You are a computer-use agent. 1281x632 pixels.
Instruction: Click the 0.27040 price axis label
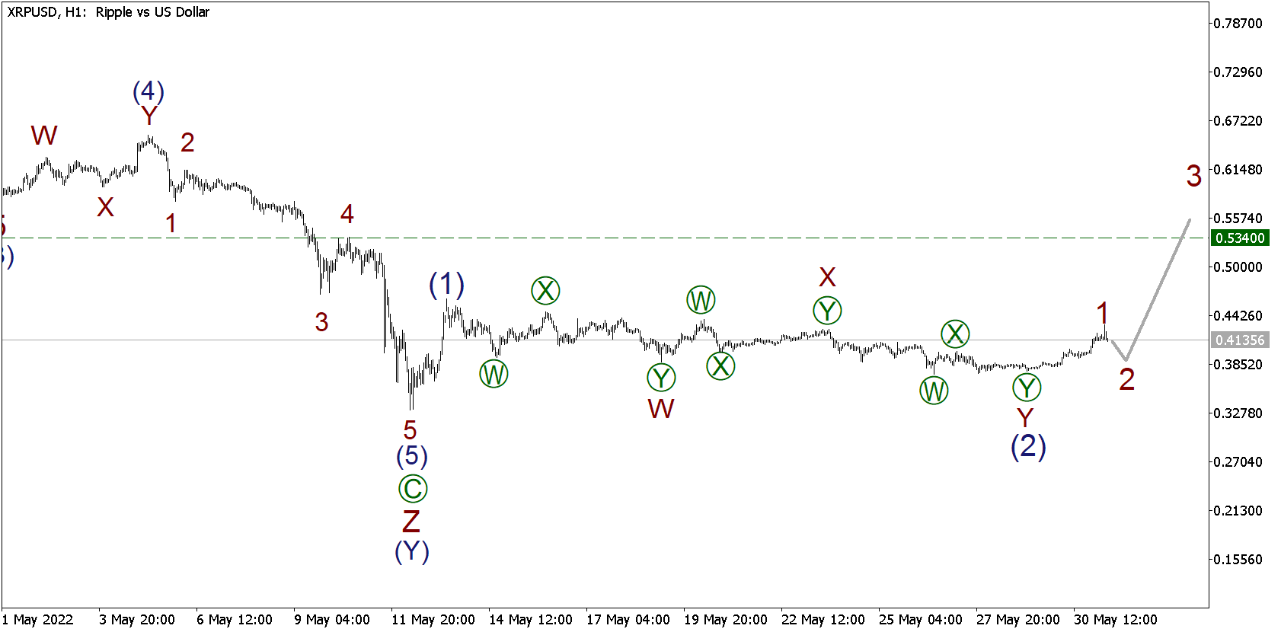(x=1238, y=462)
